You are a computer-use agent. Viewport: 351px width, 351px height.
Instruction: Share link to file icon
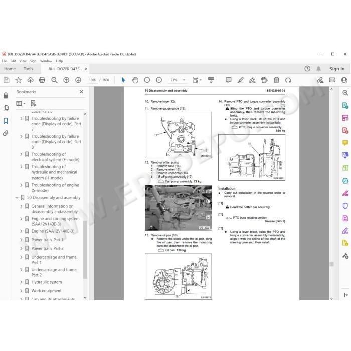(x=320, y=80)
